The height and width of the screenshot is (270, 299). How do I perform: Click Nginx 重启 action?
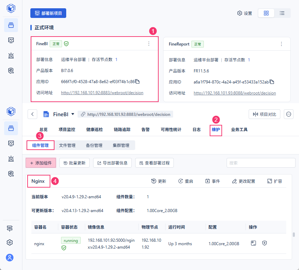click(x=186, y=181)
